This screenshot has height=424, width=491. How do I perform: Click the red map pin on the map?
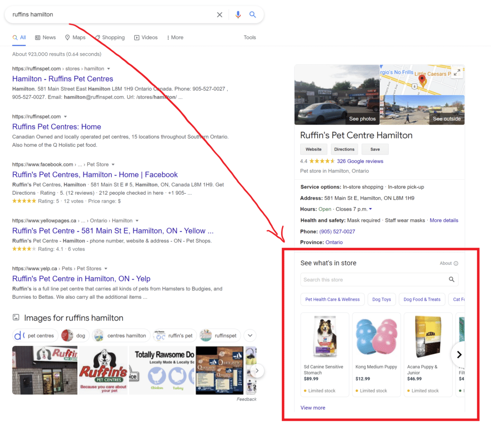[x=422, y=80]
